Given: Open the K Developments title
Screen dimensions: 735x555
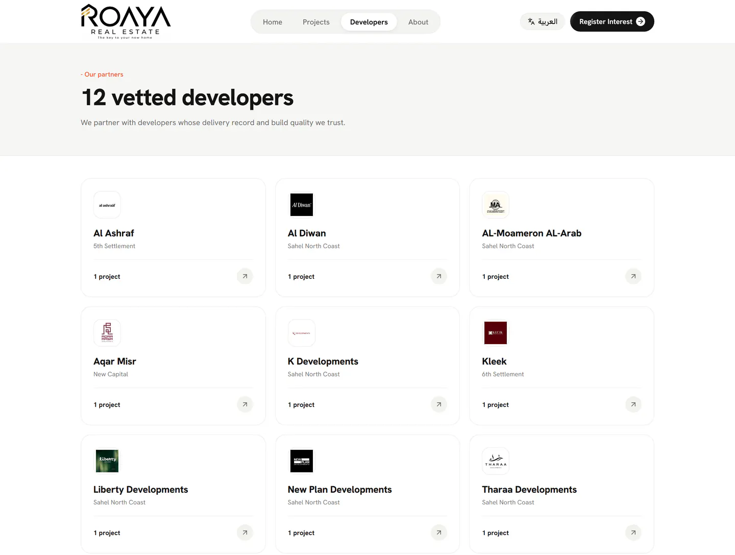Looking at the screenshot, I should click(323, 361).
